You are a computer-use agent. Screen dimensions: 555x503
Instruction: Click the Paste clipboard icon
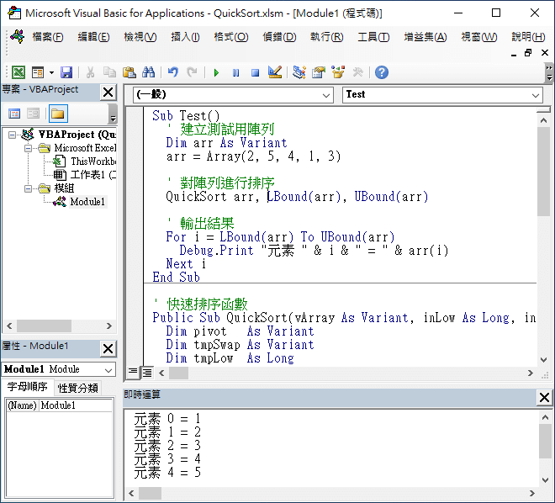click(x=129, y=72)
